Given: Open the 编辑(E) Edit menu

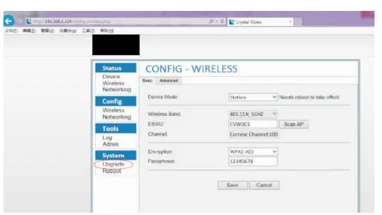Looking at the screenshot, I should click(x=29, y=31).
